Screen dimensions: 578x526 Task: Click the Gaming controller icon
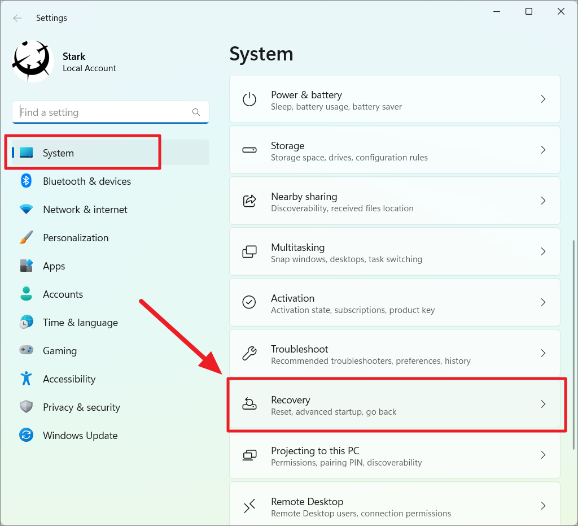(26, 350)
